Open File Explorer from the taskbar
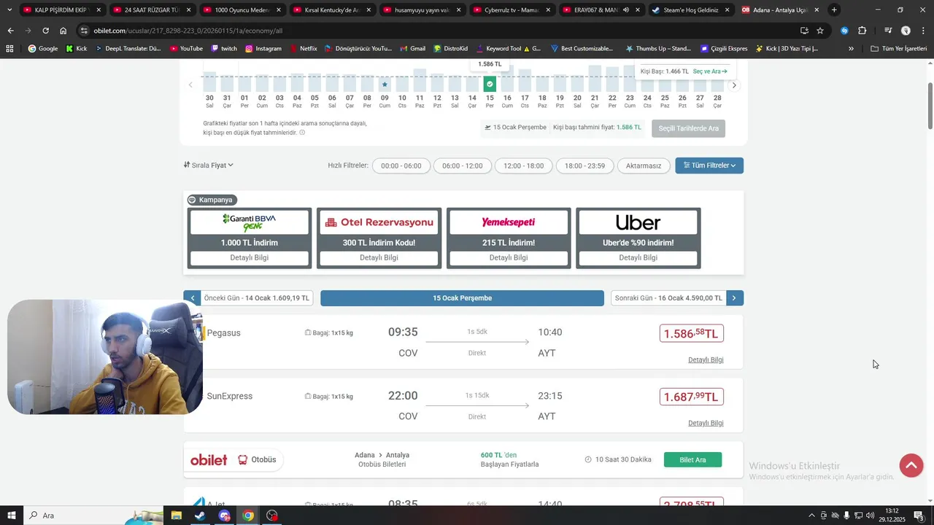This screenshot has height=525, width=934. pos(177,516)
